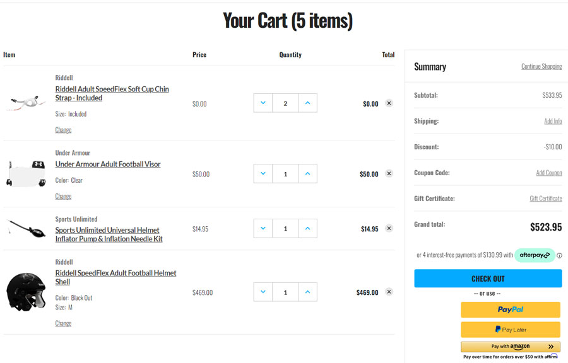Decrease quantity of Helmet Inflator Pump

tap(263, 229)
